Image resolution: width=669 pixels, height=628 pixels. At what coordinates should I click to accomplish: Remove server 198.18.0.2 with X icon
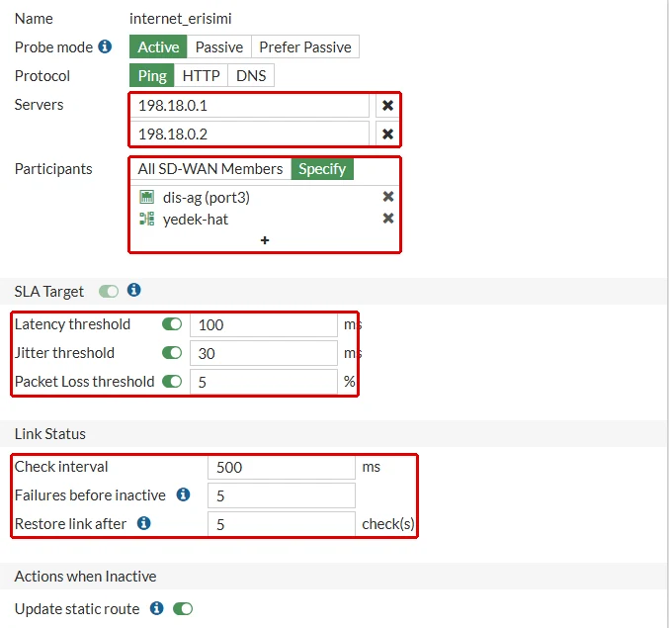[387, 135]
